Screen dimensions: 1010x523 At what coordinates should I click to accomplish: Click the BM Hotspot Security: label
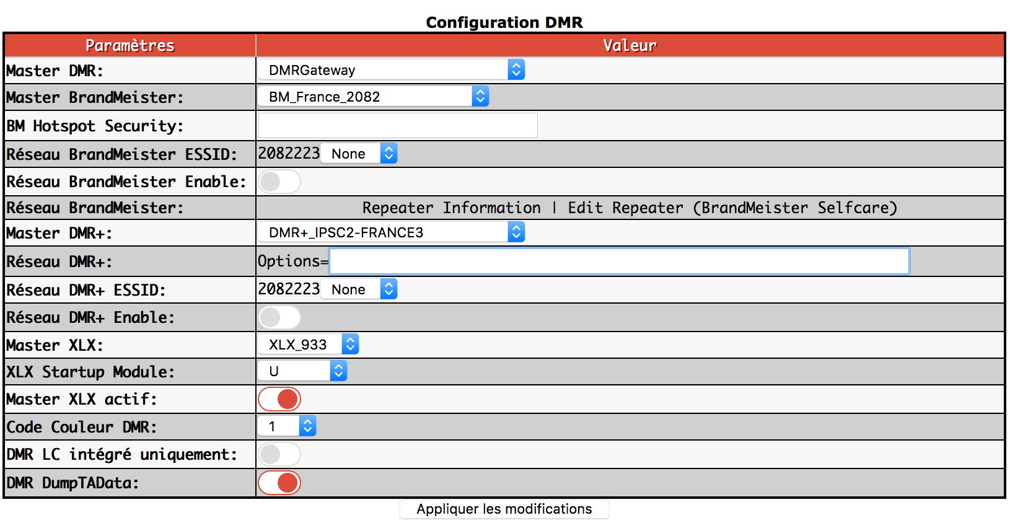(x=95, y=126)
